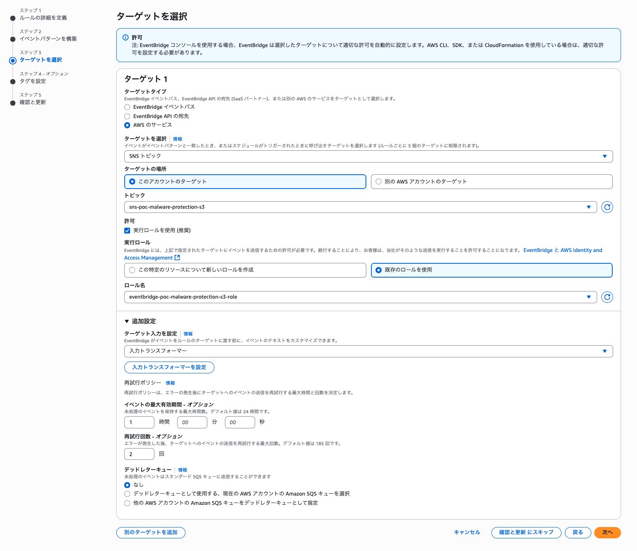Click the retry count input field

click(139, 454)
